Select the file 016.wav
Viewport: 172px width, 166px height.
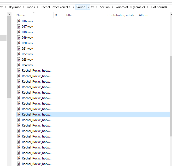click(x=27, y=21)
